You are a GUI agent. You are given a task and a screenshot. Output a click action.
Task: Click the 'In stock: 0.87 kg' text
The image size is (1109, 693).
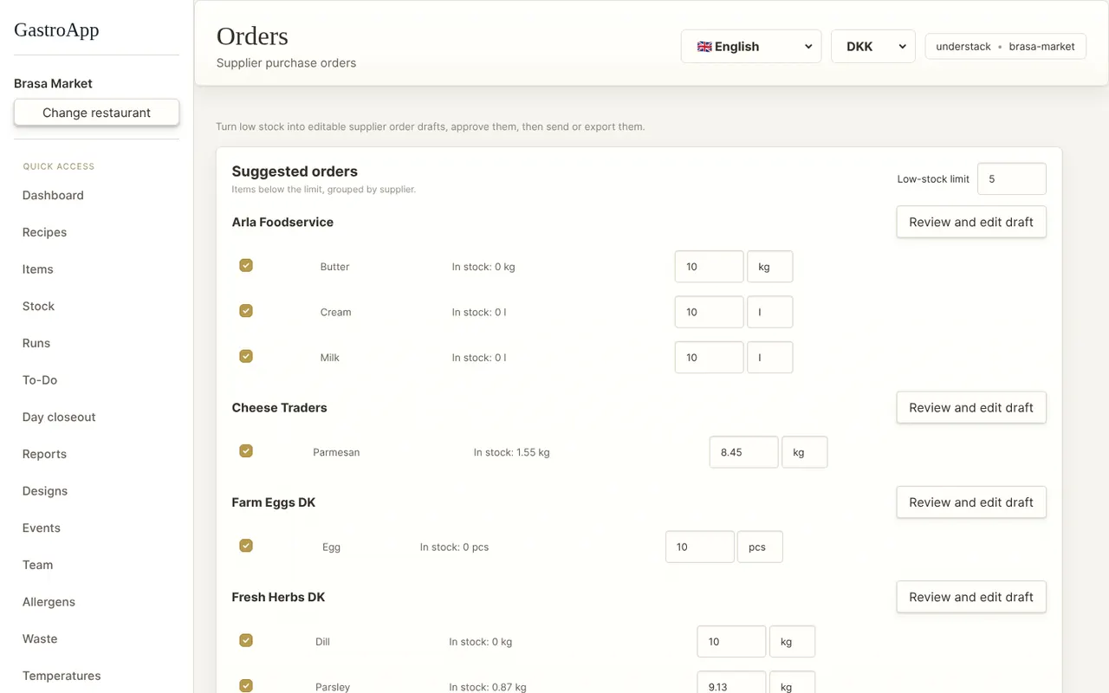tap(487, 687)
